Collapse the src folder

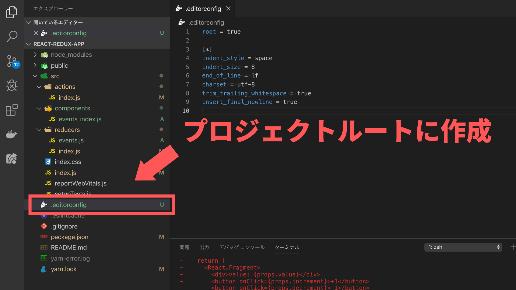(35, 76)
